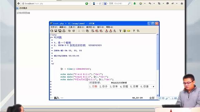200x112 pixels.
Task: Click the 1391655544 output text in browser
Action: click(x=23, y=13)
